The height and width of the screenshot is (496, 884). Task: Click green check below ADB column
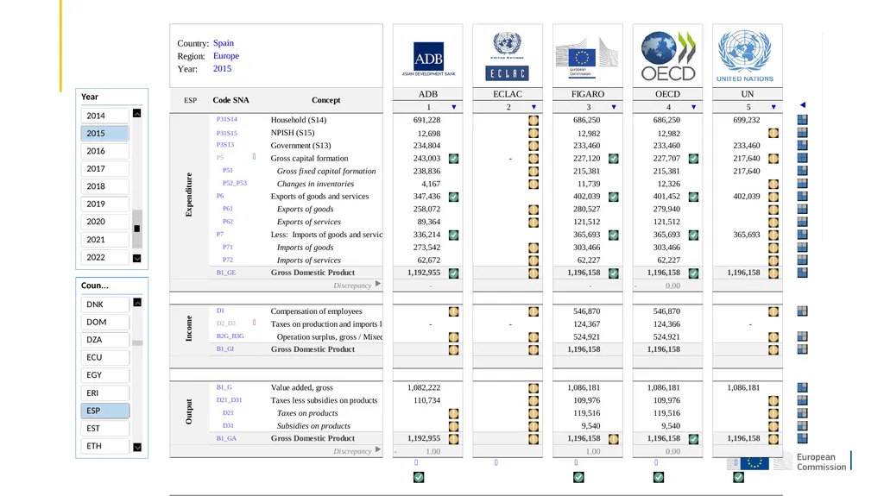419,477
